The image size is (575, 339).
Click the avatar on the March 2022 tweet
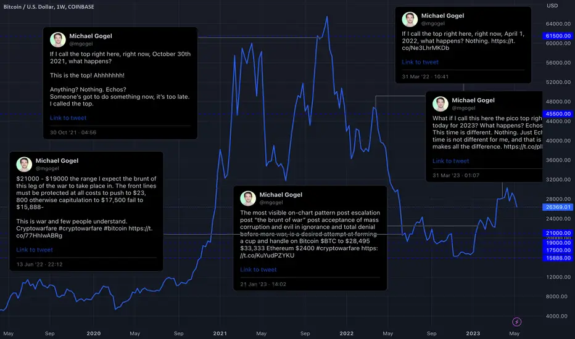coord(410,20)
